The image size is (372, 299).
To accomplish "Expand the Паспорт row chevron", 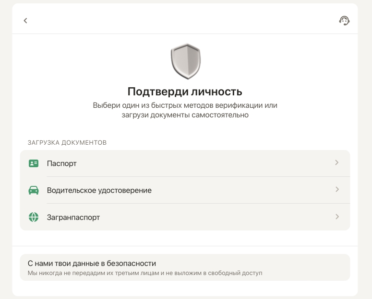I will click(x=337, y=163).
